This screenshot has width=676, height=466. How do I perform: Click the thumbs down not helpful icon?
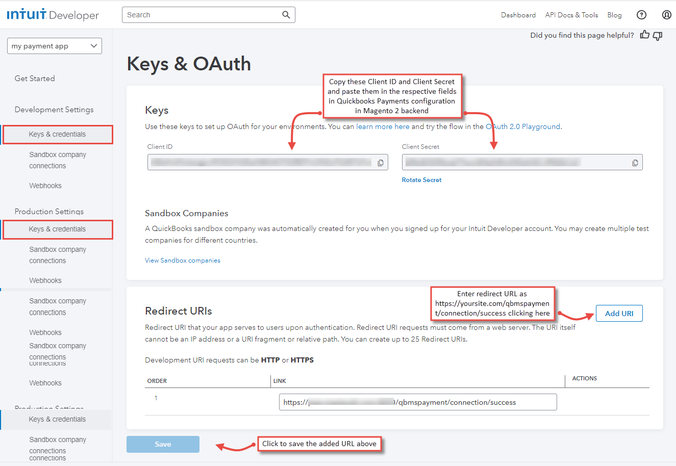(x=658, y=36)
